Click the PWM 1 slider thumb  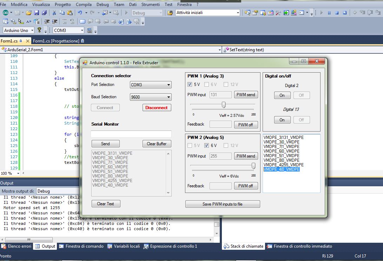click(x=224, y=105)
